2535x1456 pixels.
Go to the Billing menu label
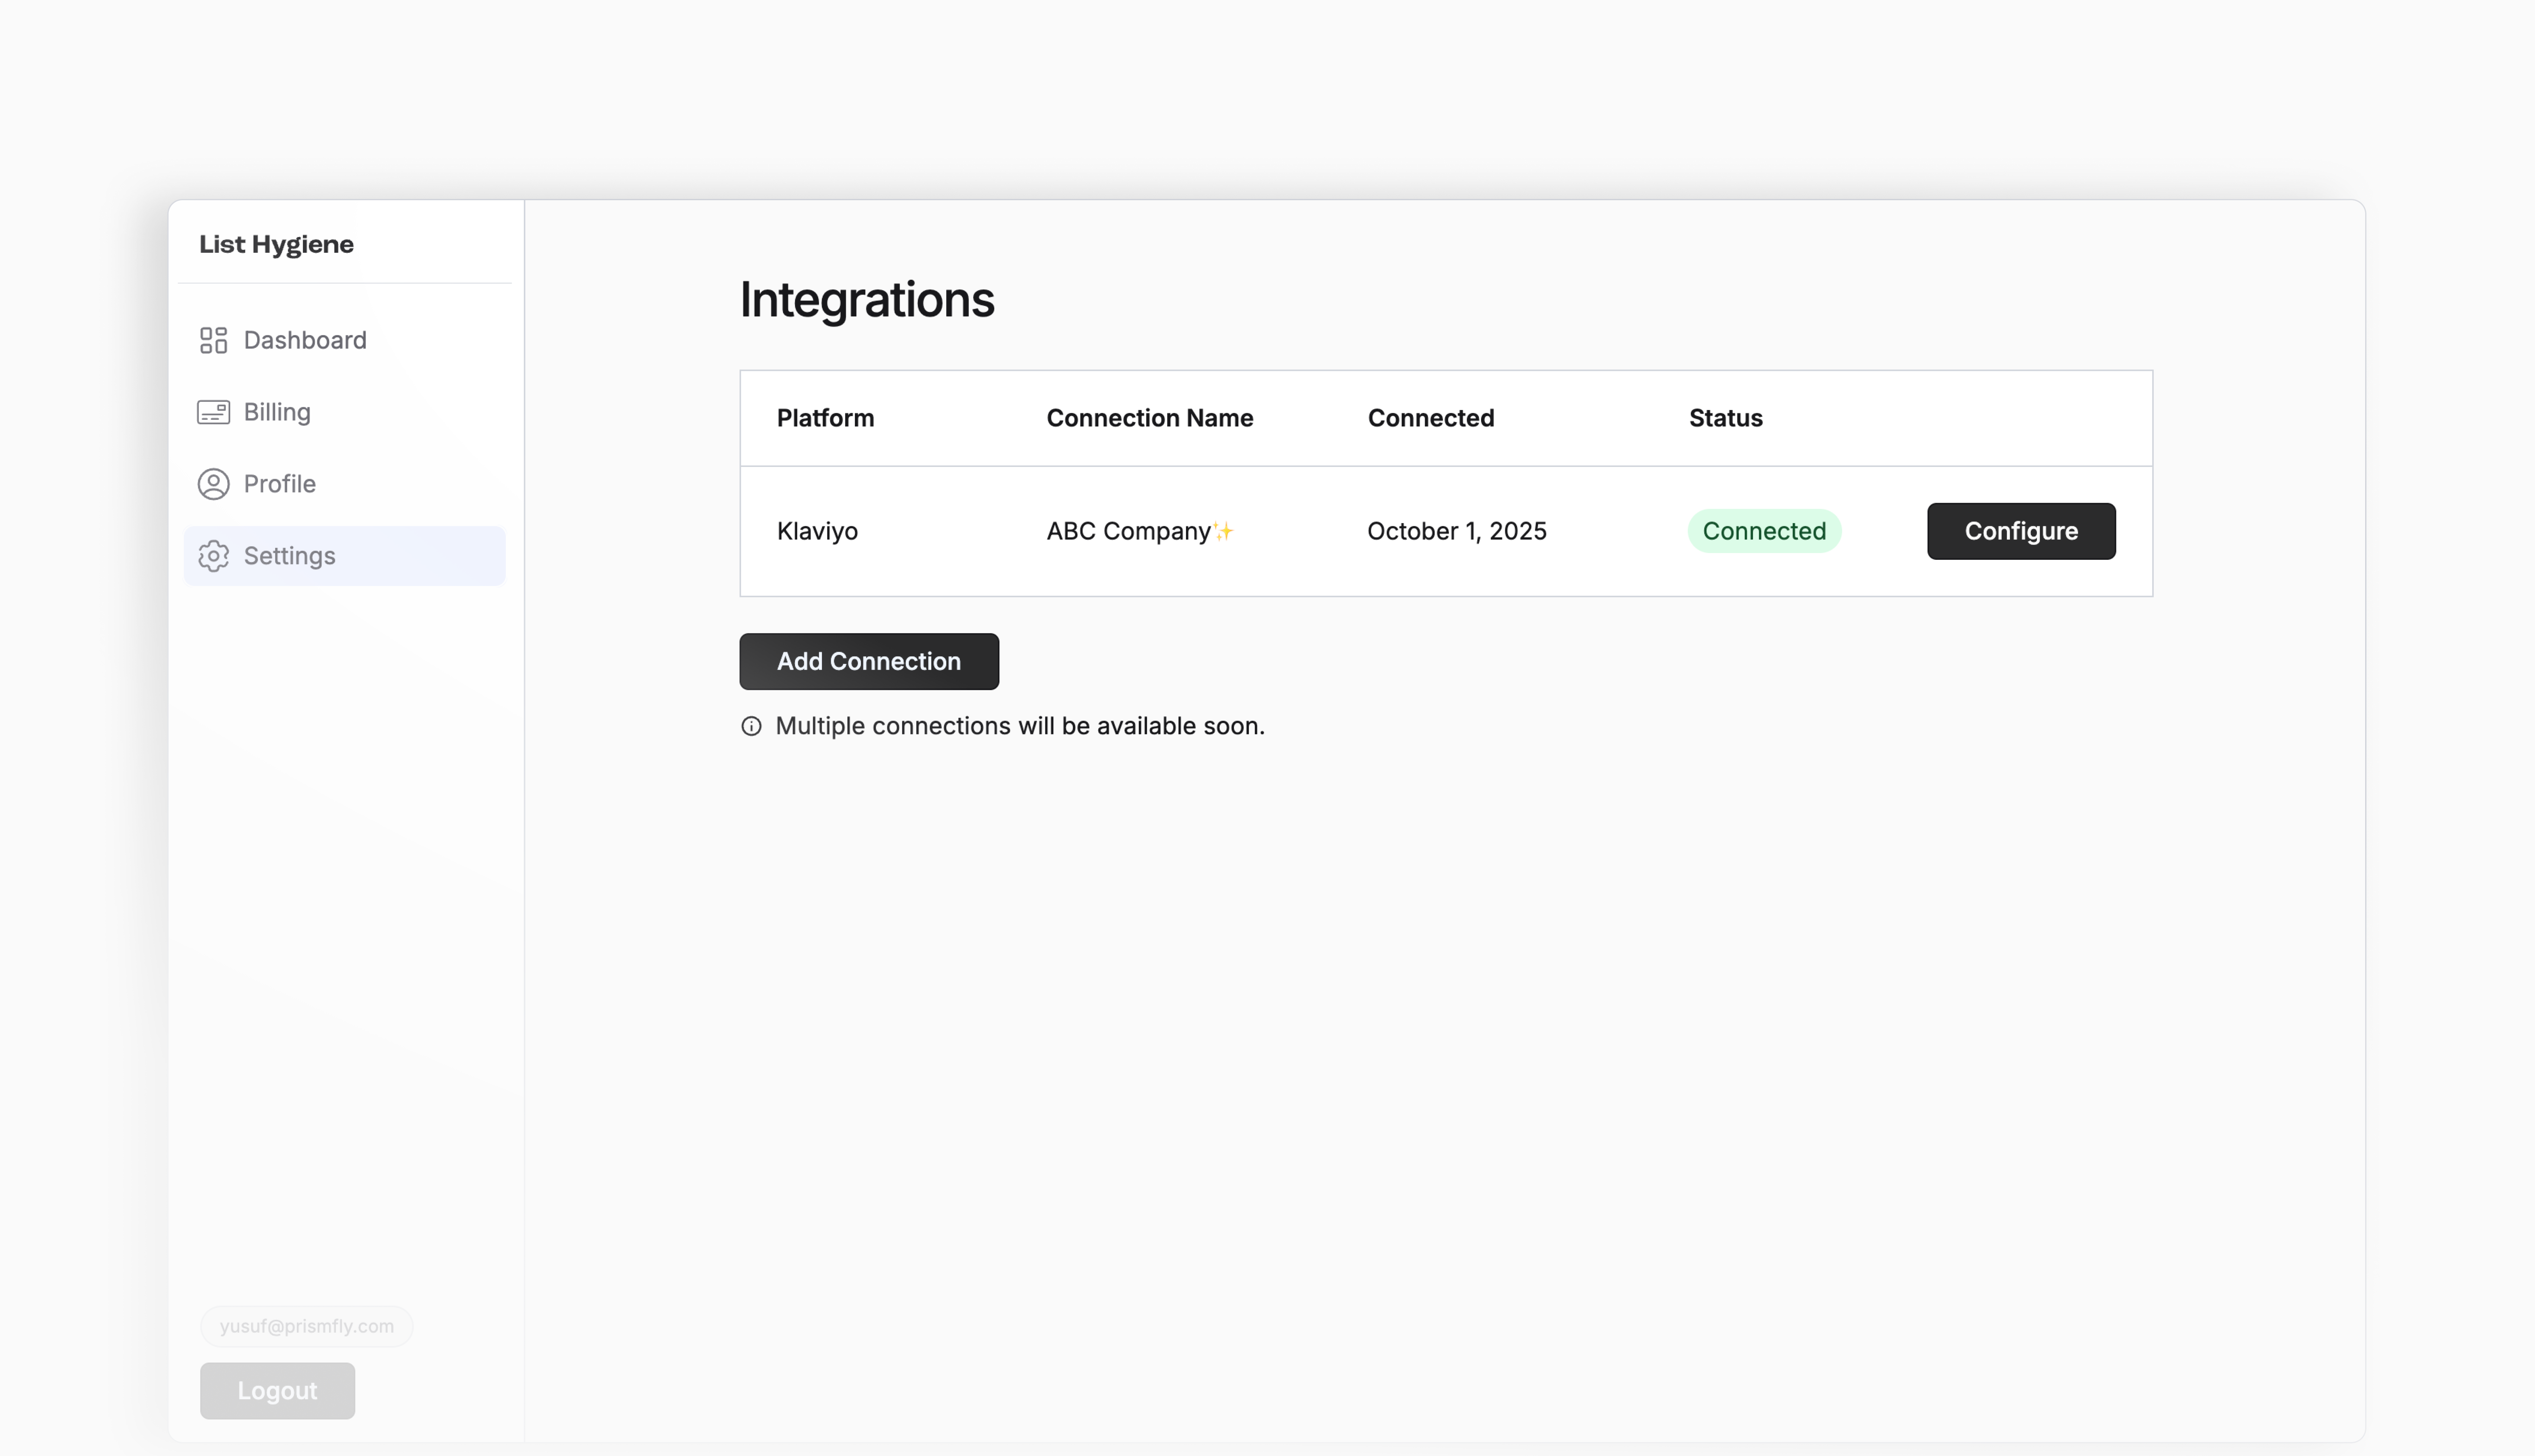tap(277, 412)
